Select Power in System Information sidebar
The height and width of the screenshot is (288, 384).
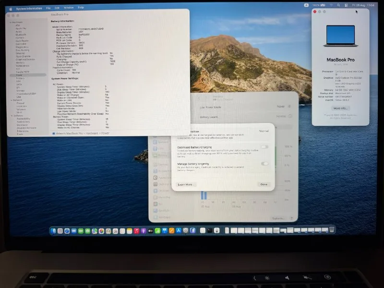[x=28, y=75]
